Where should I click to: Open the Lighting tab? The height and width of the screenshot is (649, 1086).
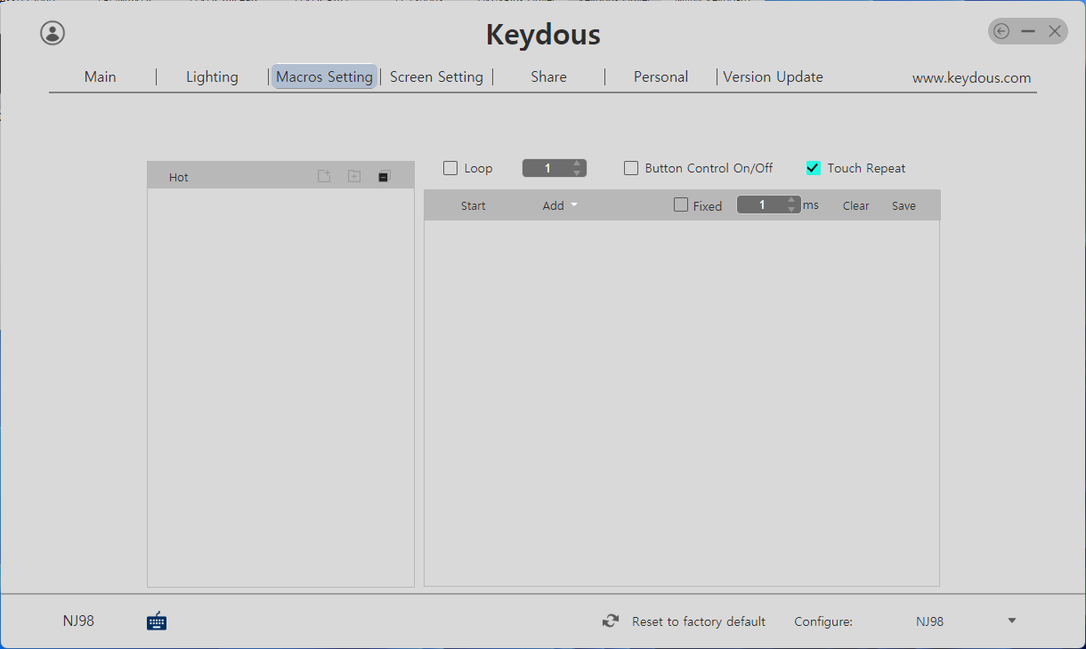(x=212, y=76)
